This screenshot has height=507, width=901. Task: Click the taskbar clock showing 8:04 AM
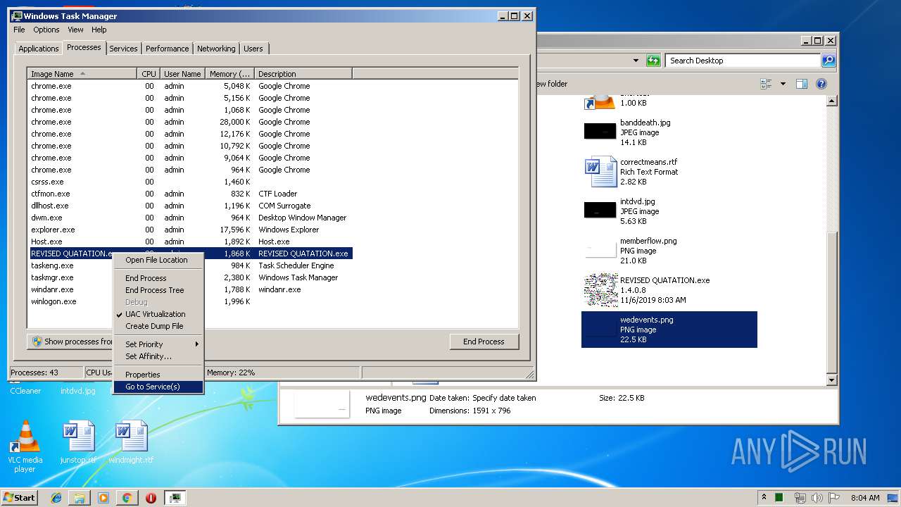(x=865, y=498)
